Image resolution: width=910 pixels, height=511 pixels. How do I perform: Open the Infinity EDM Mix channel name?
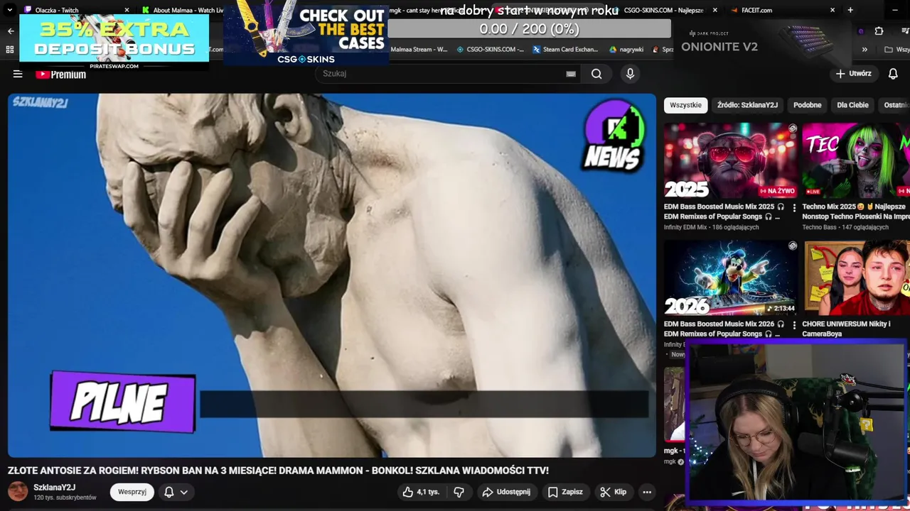tap(685, 227)
